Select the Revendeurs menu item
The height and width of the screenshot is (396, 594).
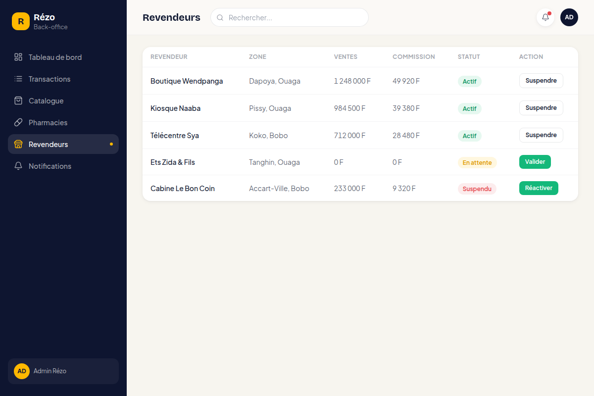point(63,144)
